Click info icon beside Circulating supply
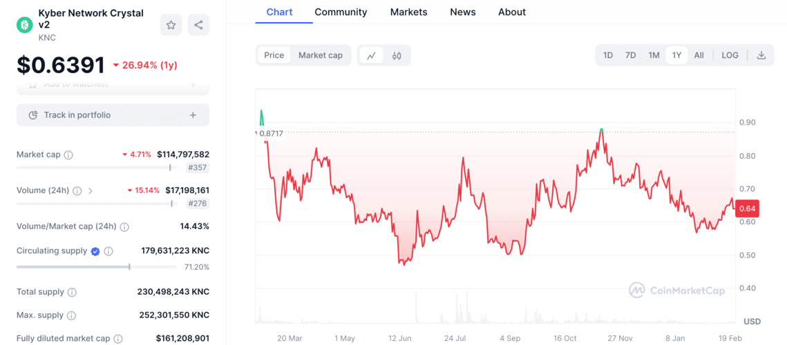 coord(108,251)
